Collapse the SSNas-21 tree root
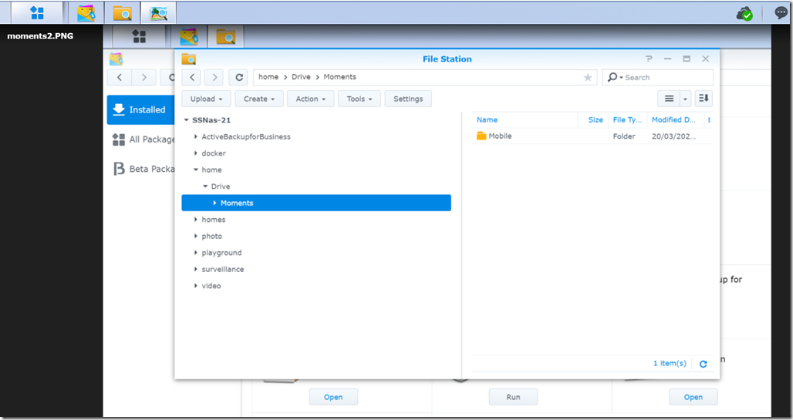The width and height of the screenshot is (793, 420). click(x=187, y=120)
